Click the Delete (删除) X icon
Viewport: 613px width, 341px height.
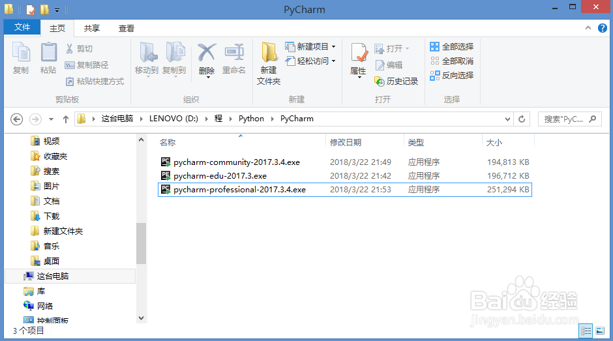207,52
